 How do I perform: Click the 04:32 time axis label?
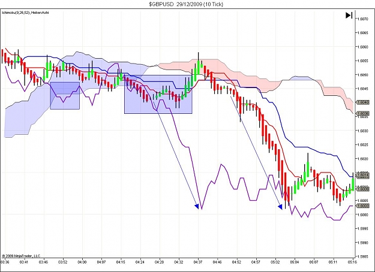click(x=179, y=262)
